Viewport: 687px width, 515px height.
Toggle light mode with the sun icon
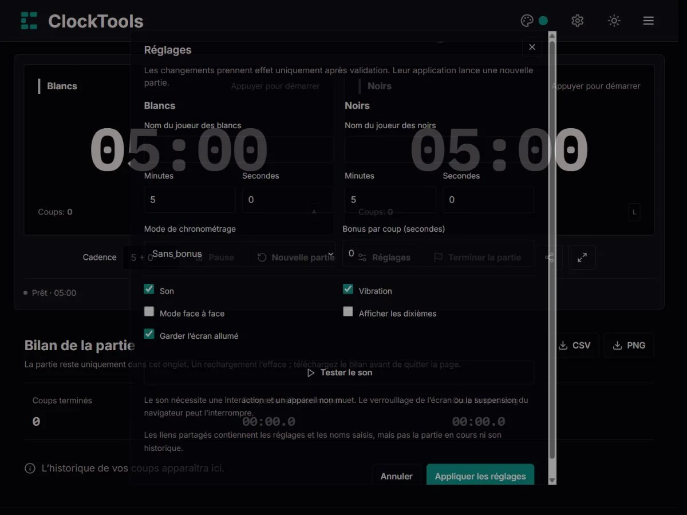click(x=614, y=21)
